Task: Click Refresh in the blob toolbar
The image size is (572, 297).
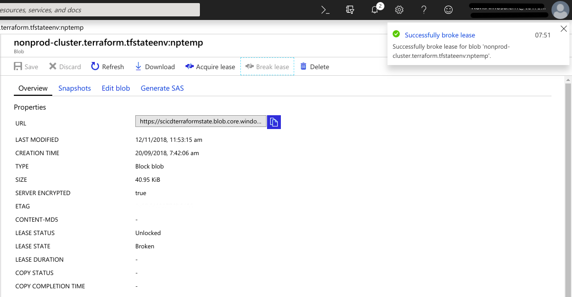Action: pyautogui.click(x=108, y=67)
